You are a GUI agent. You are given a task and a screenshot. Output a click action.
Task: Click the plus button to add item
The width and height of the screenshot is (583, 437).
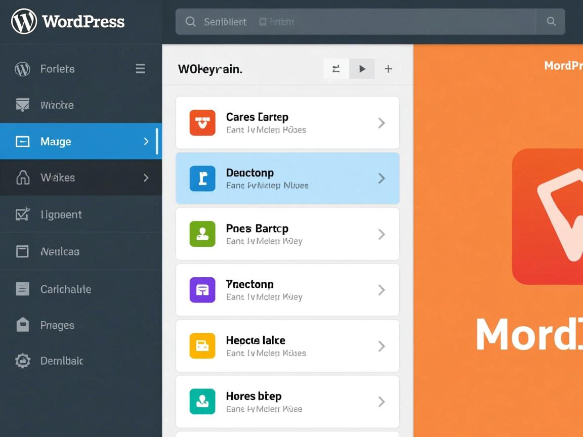pos(388,69)
